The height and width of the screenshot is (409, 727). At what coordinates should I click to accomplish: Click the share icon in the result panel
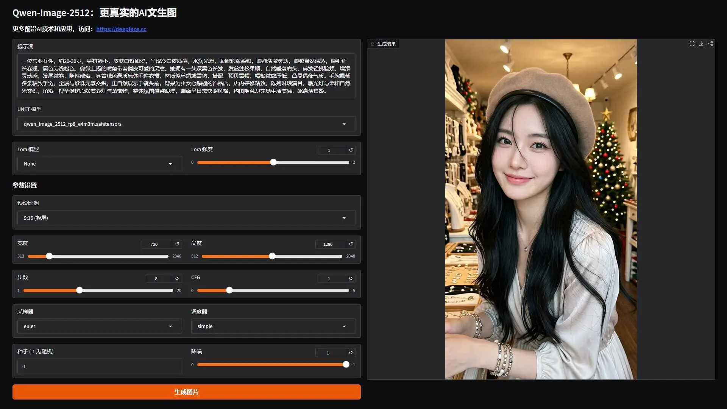pyautogui.click(x=711, y=44)
